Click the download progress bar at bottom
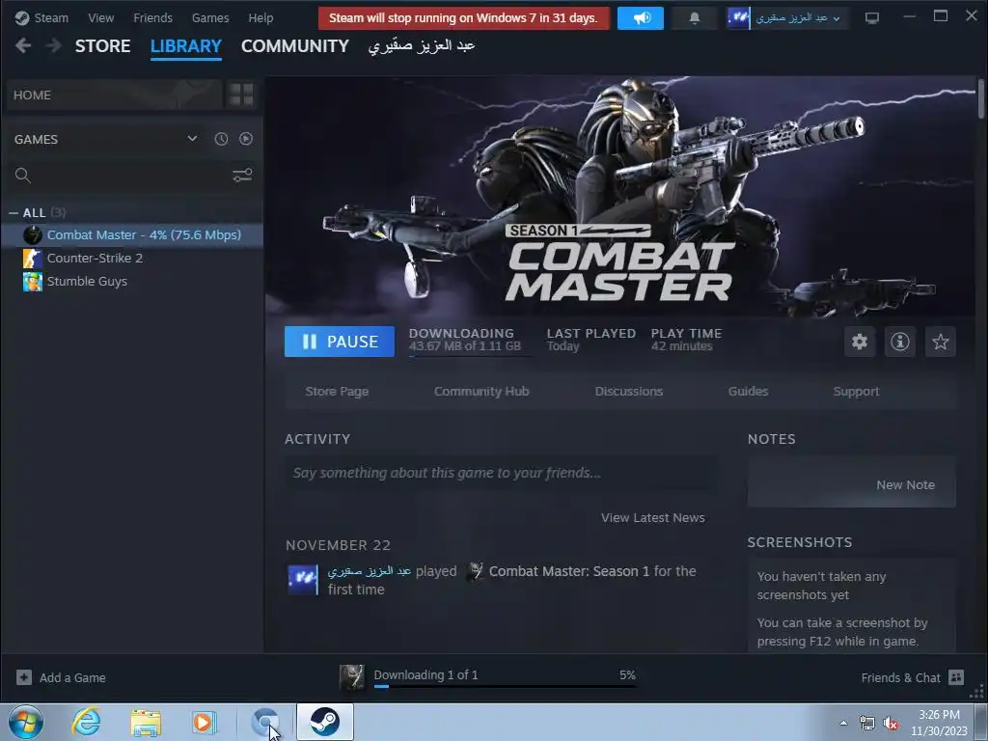The image size is (988, 741). coord(505,686)
